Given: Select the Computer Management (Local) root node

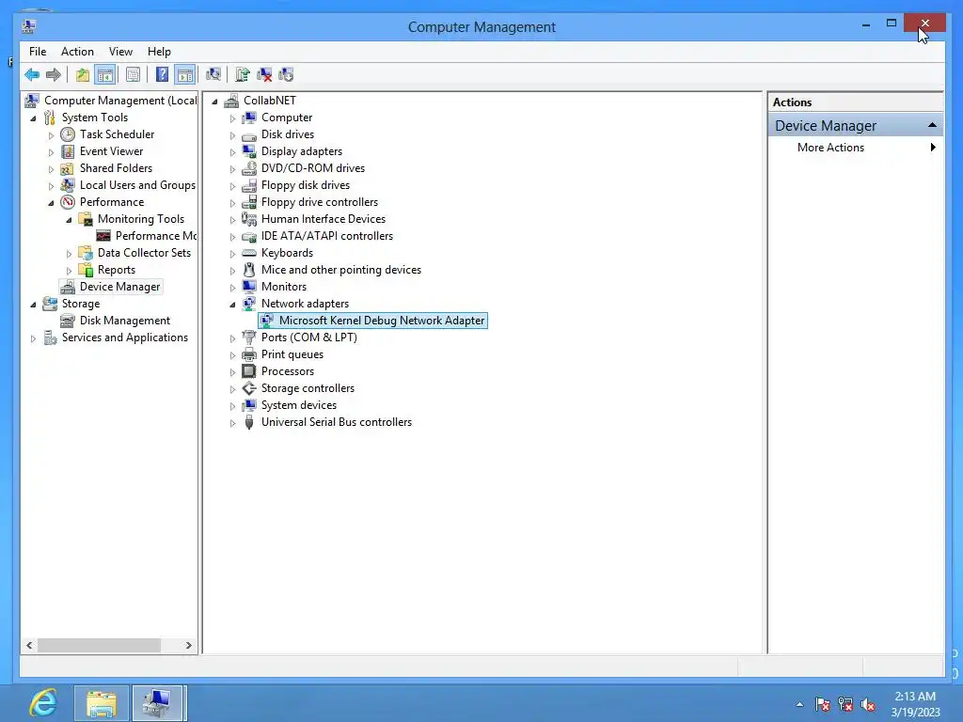Looking at the screenshot, I should click(120, 100).
